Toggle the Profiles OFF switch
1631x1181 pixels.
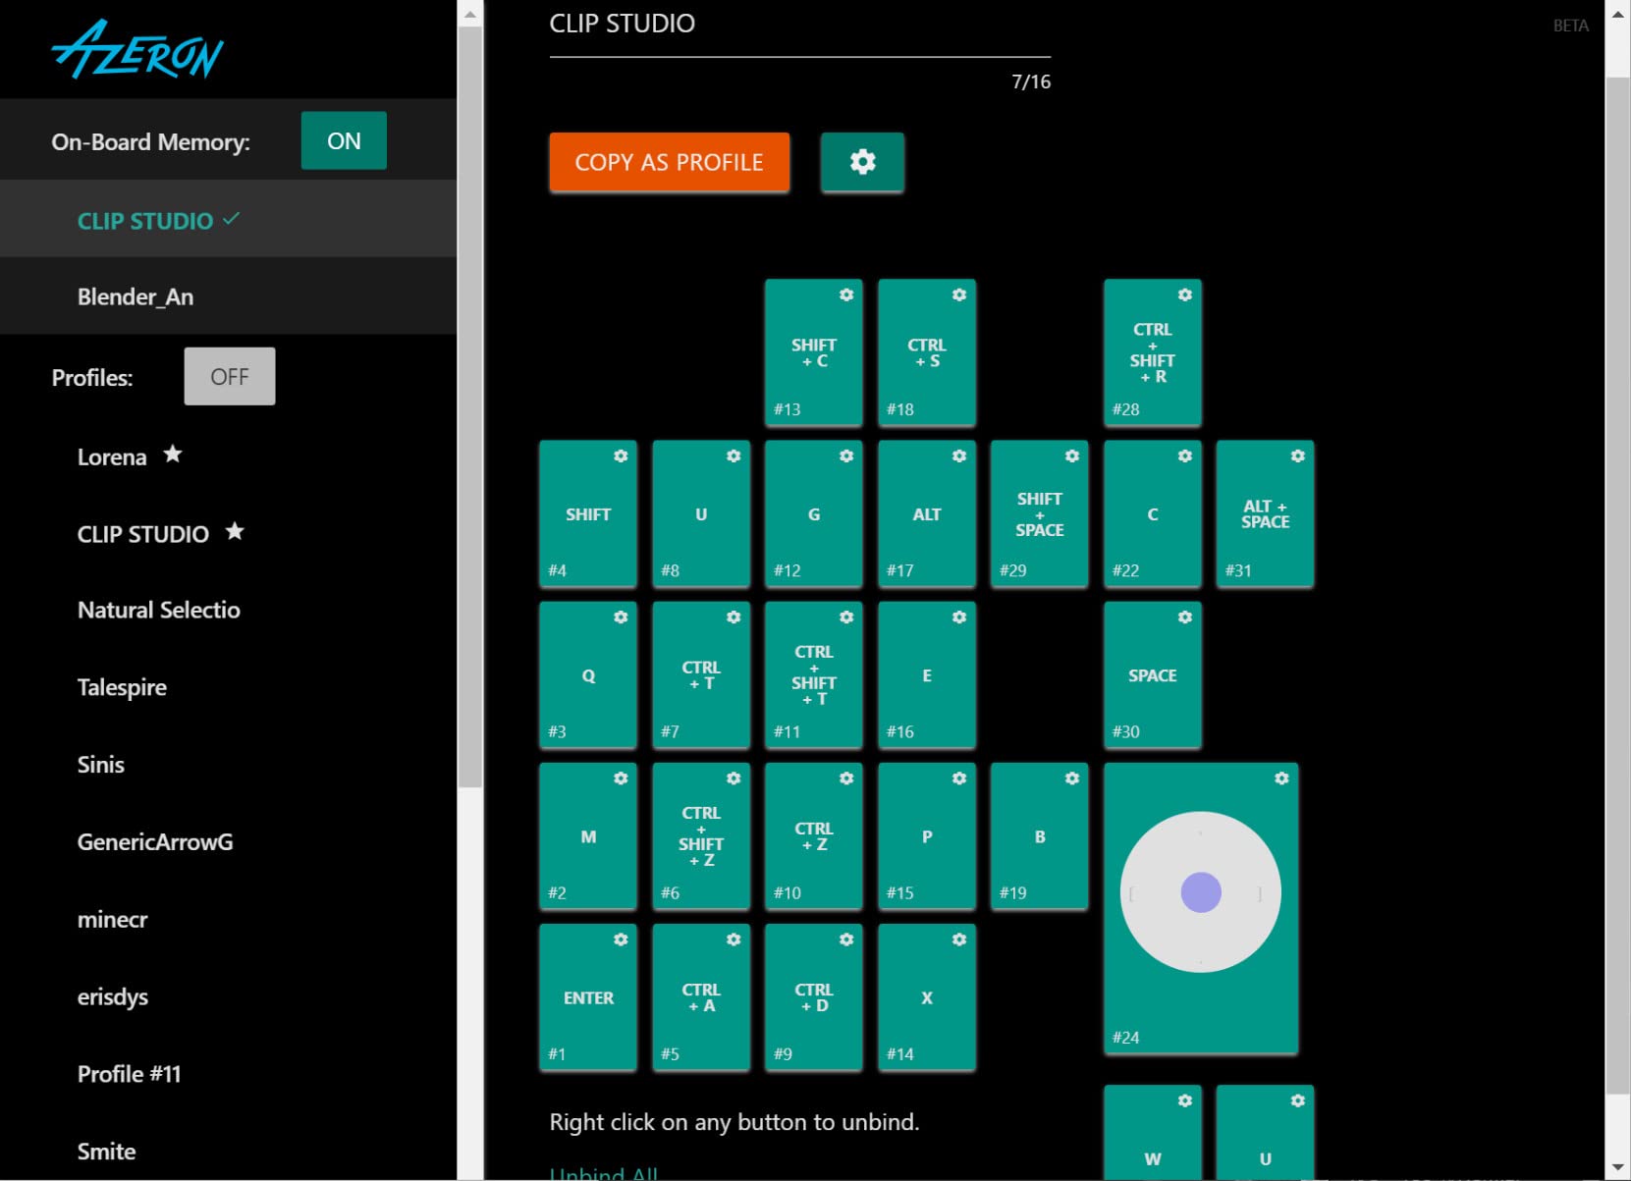(230, 376)
